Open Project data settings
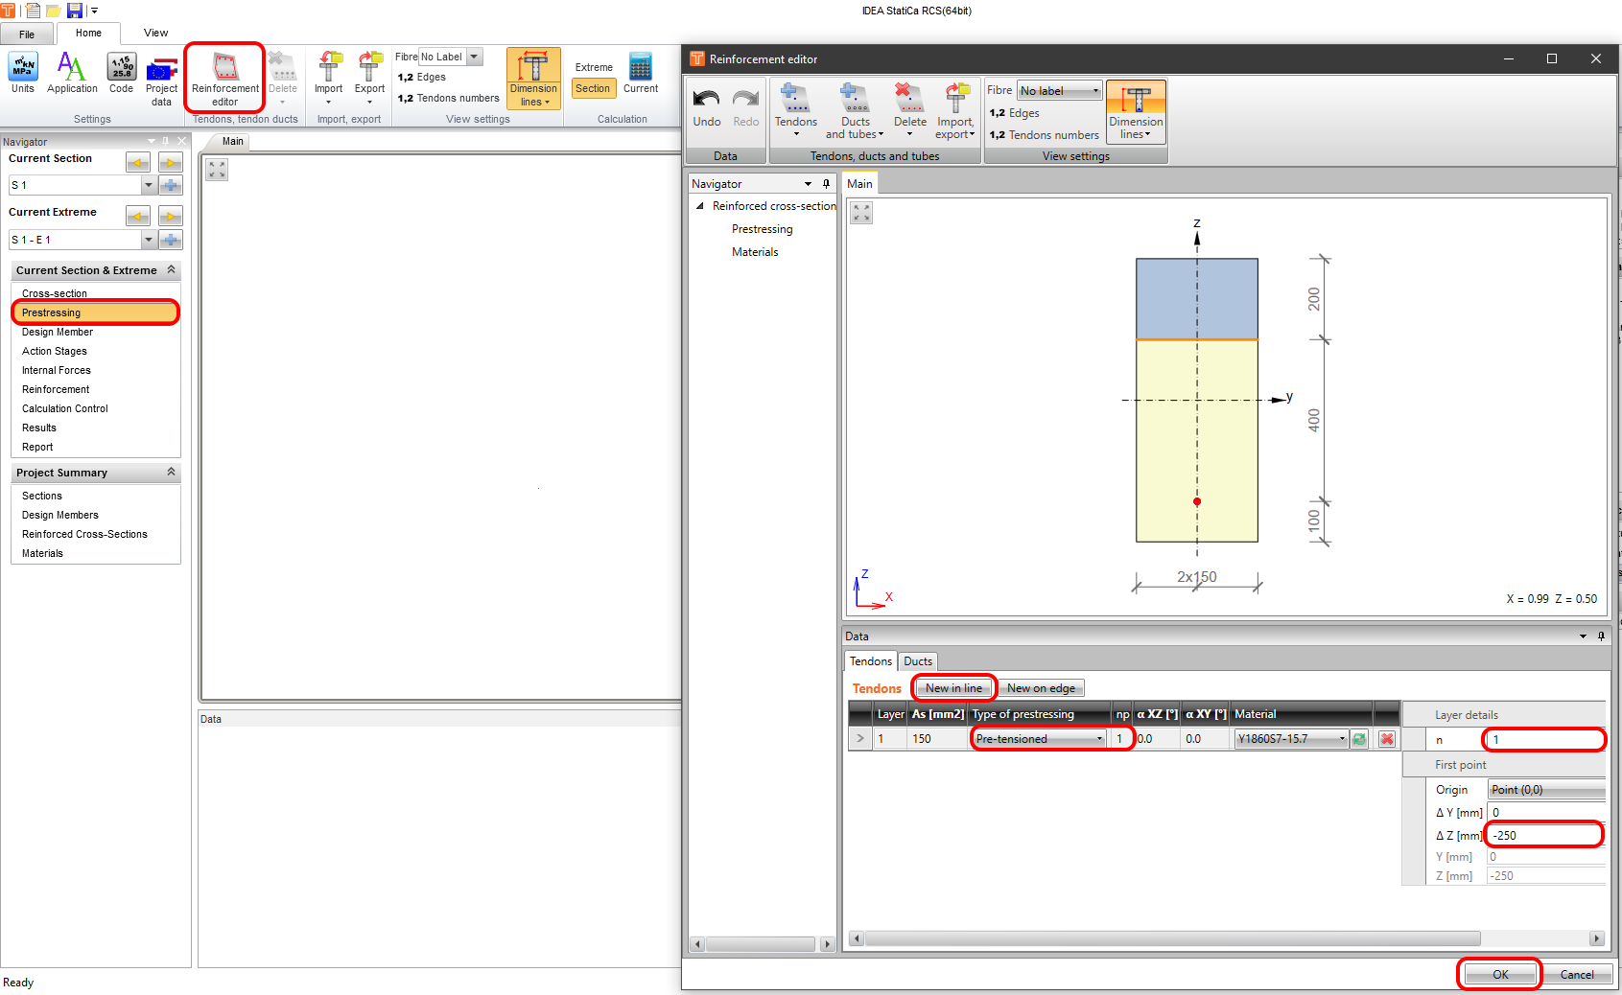The image size is (1622, 995). coord(161,79)
